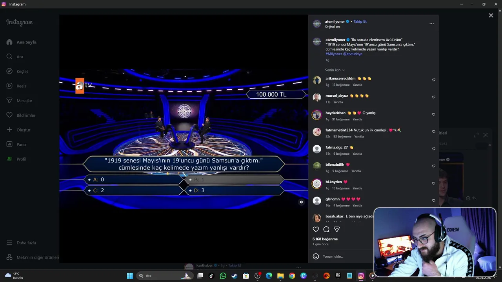502x282 pixels.
Task: Open atvmilyoner profile from post header
Action: pos(335,22)
